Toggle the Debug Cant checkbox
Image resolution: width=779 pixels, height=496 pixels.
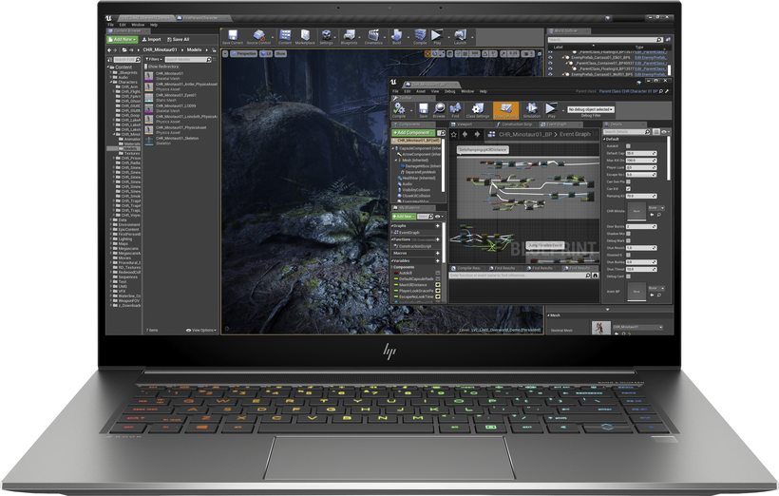pos(628,277)
